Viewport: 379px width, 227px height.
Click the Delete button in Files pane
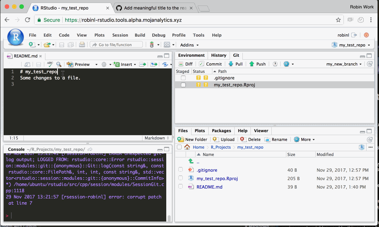pos(250,139)
